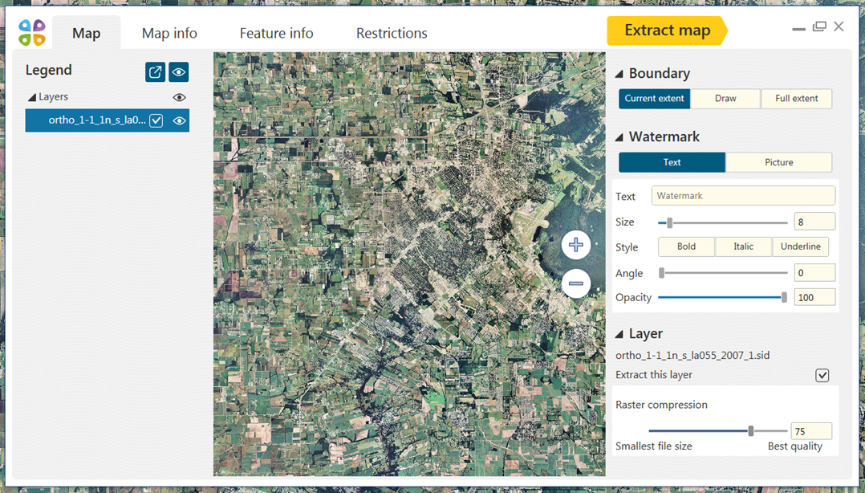Click the colorful app logo icon
This screenshot has width=865, height=493.
pos(32,33)
